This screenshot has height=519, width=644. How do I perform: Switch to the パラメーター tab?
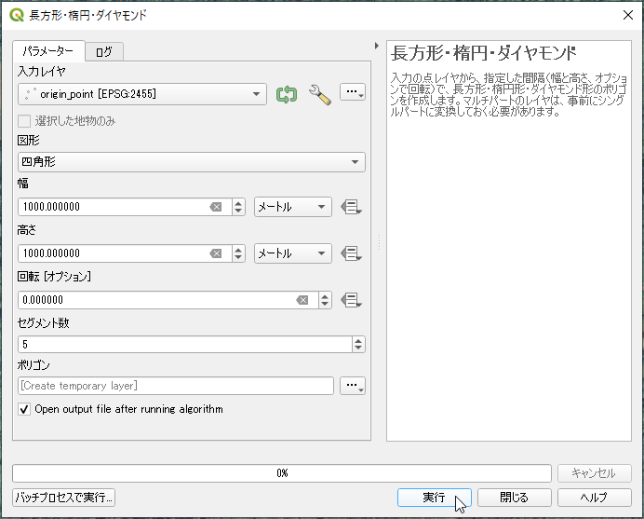point(48,51)
